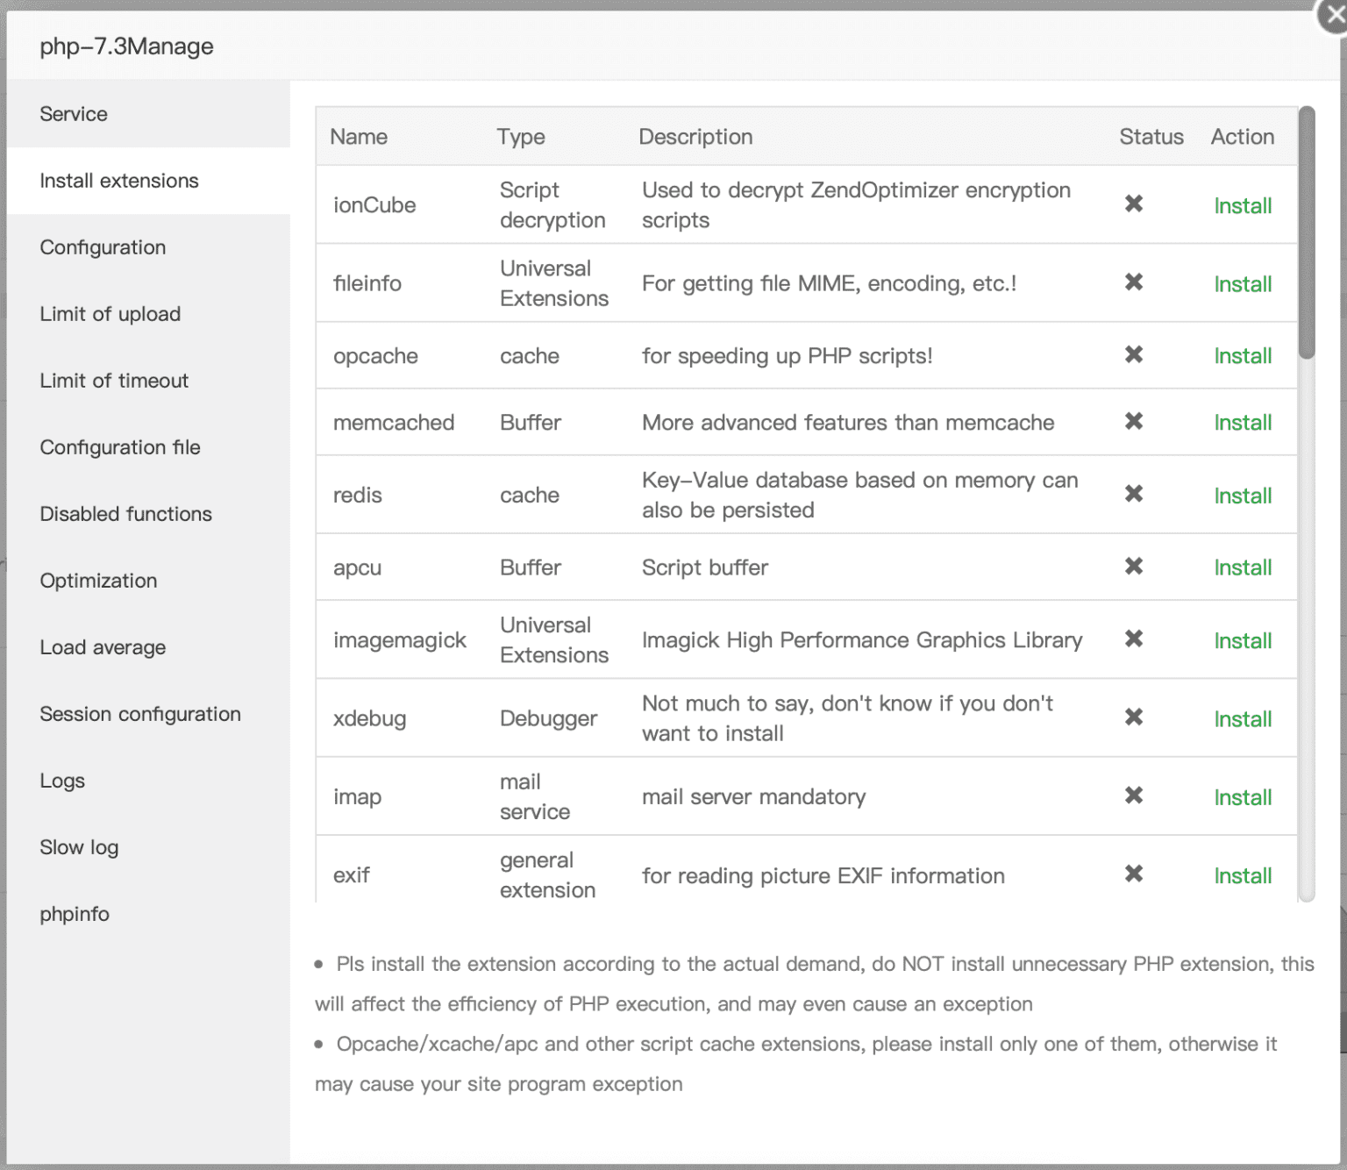Open Disabled functions section

(125, 514)
